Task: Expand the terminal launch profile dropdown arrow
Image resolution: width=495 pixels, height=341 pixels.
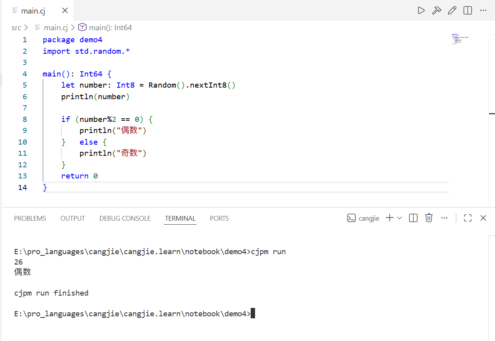Action: point(400,218)
